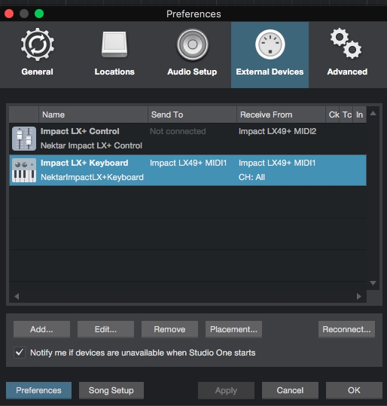Click the CH: All channel text
Image resolution: width=387 pixels, height=406 pixels.
pos(251,177)
